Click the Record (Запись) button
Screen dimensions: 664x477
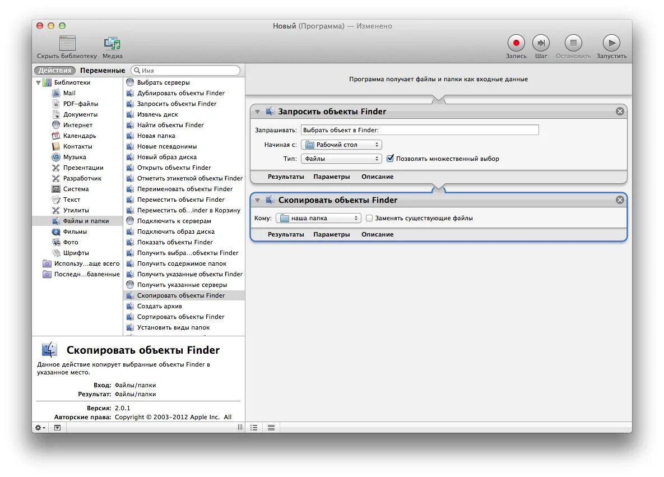click(516, 43)
